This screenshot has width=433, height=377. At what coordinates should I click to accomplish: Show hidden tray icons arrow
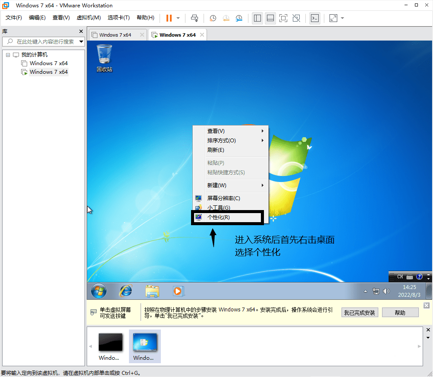tap(365, 292)
